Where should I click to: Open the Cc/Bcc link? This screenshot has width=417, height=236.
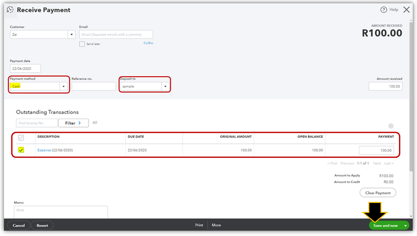point(149,43)
